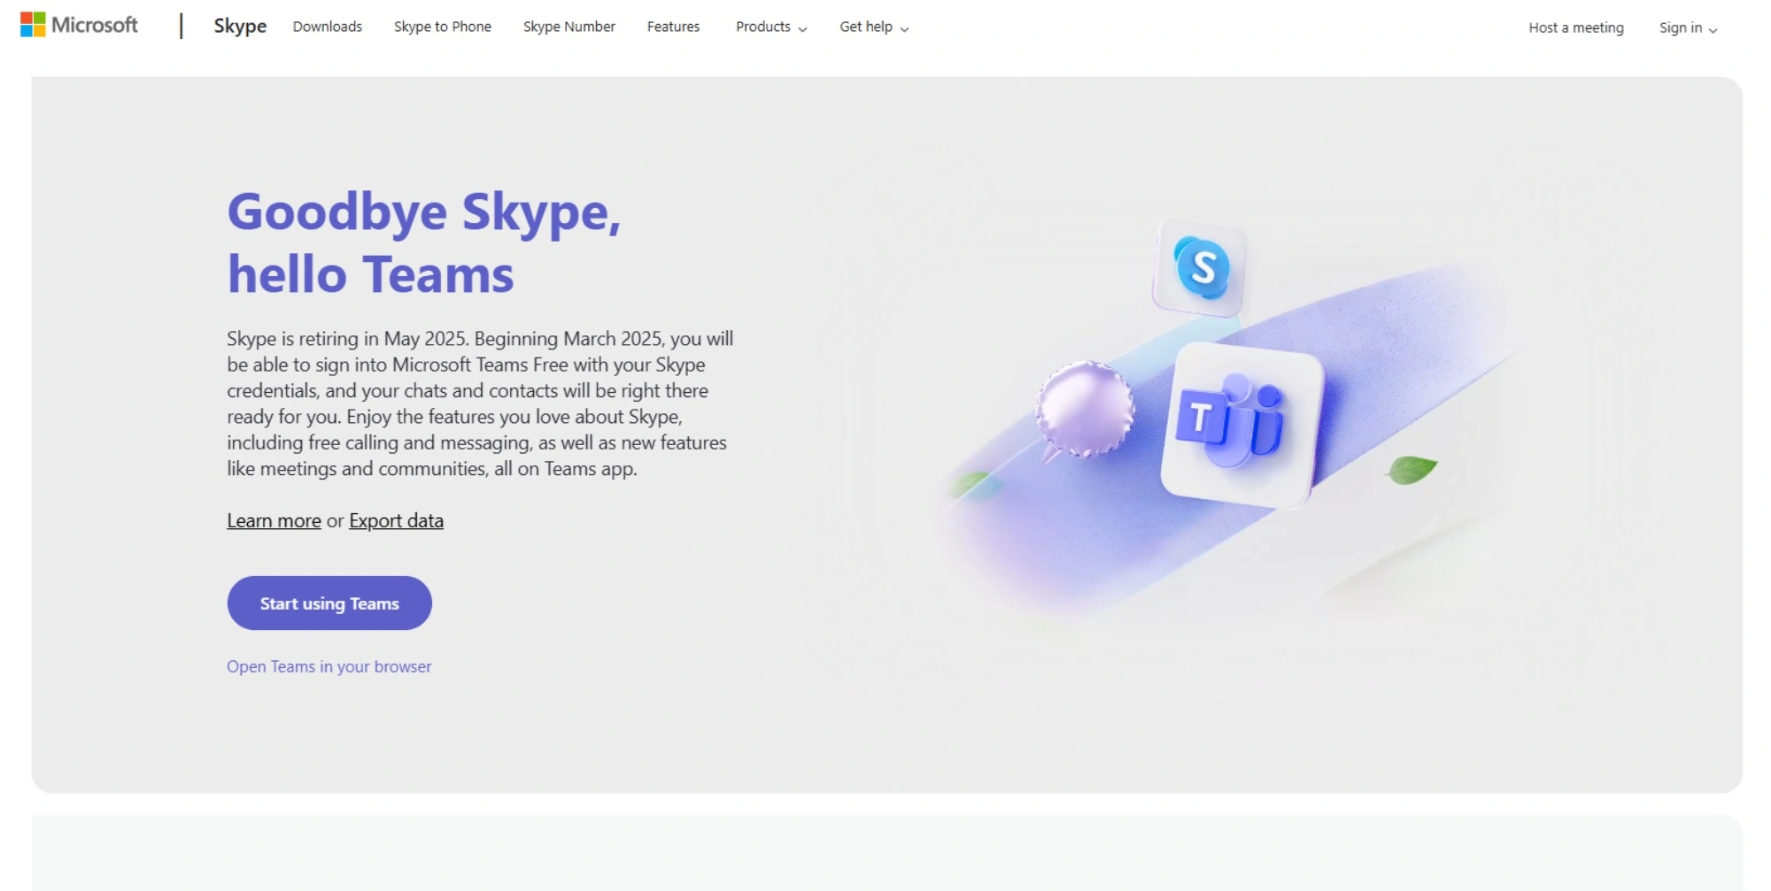Expand the Products dropdown
This screenshot has height=891, width=1771.
tap(771, 27)
